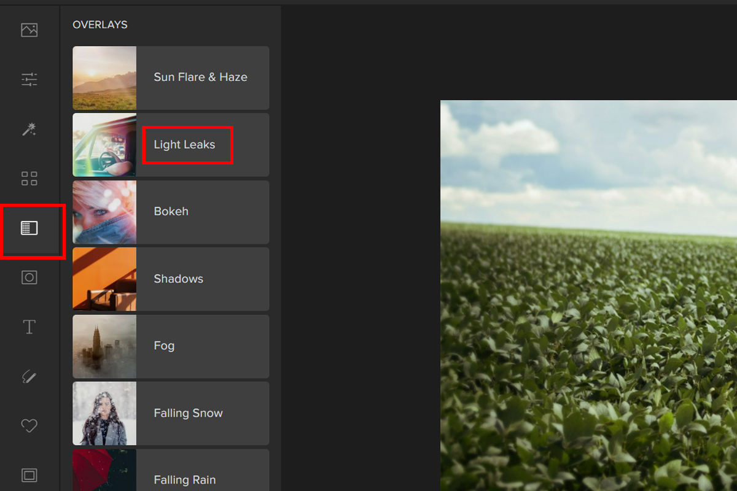Viewport: 737px width, 491px height.
Task: Choose the Sun Flare & Haze overlay
Action: (x=200, y=77)
